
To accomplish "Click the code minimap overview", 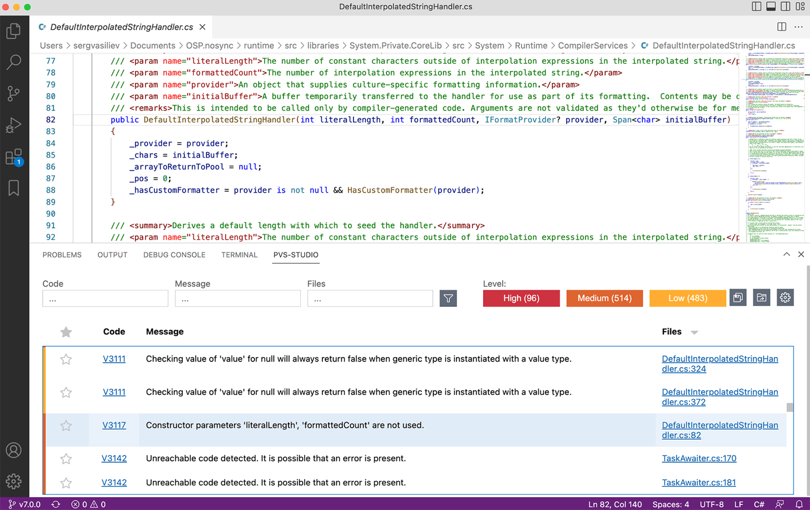I will pyautogui.click(x=774, y=149).
